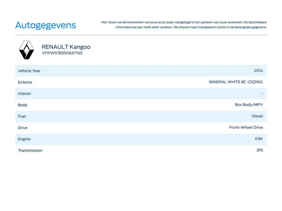Select the VIN number VF1FW57B550667165

(x=62, y=53)
